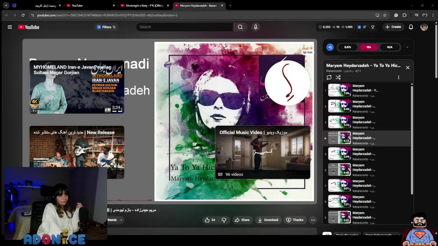Dislike the video with thumbs down
Image resolution: width=438 pixels, height=246 pixels.
(x=224, y=220)
